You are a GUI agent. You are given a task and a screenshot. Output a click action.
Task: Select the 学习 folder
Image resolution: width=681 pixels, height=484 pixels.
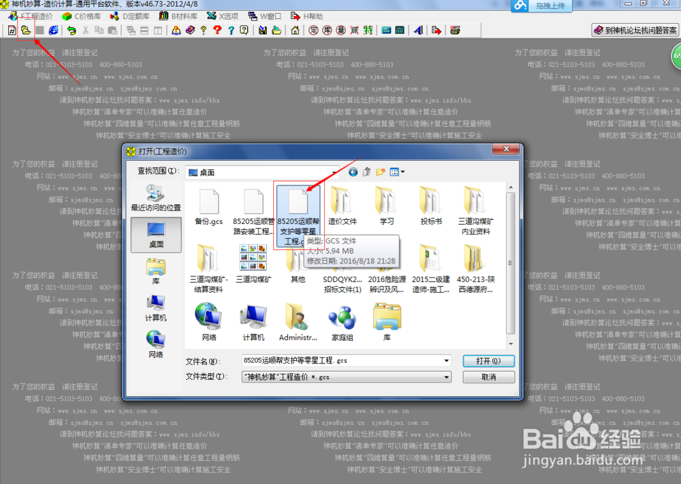coord(387,206)
